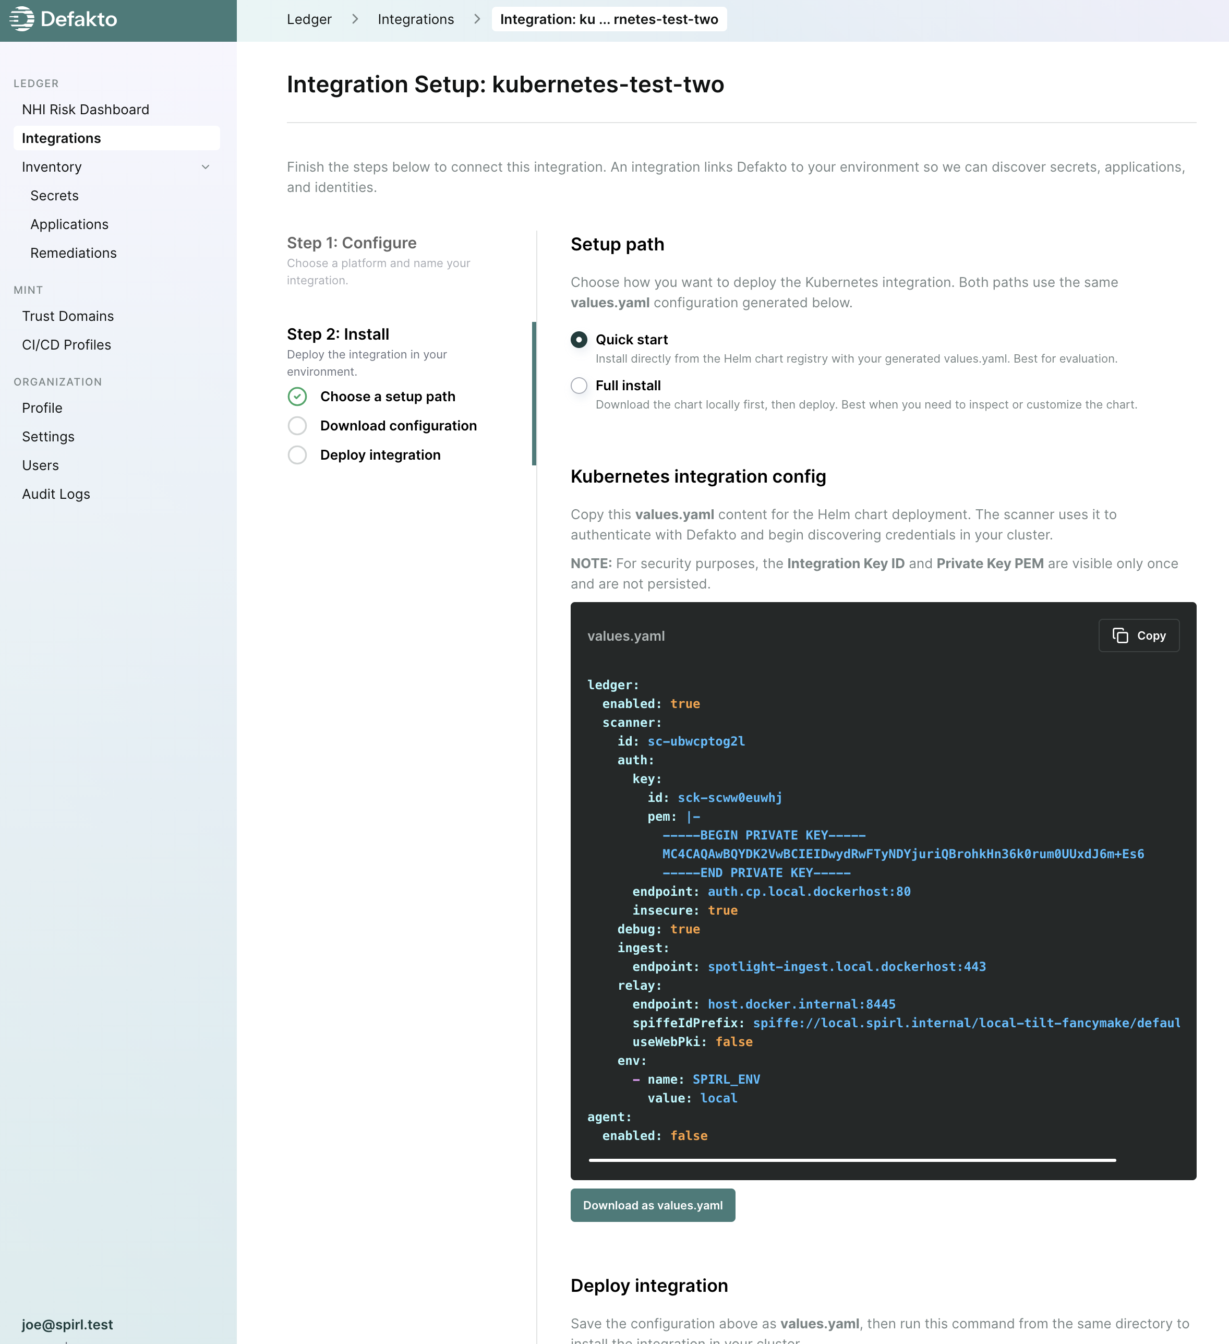Click Deploy integration step label

[381, 455]
